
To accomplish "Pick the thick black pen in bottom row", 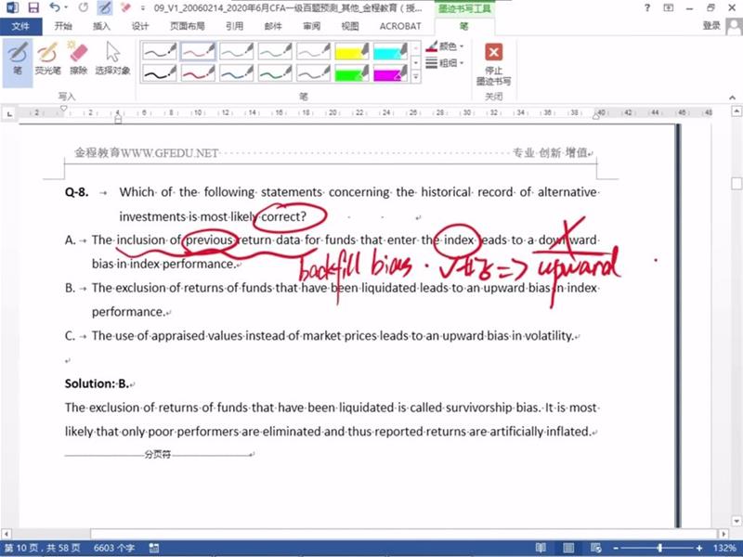I will click(x=160, y=73).
